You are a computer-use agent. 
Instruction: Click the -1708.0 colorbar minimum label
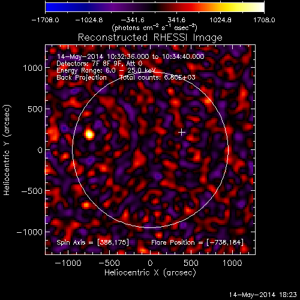[x=45, y=20]
